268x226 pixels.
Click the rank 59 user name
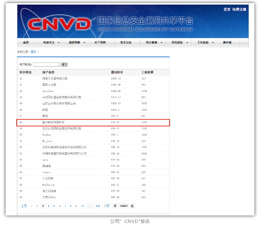click(x=49, y=191)
